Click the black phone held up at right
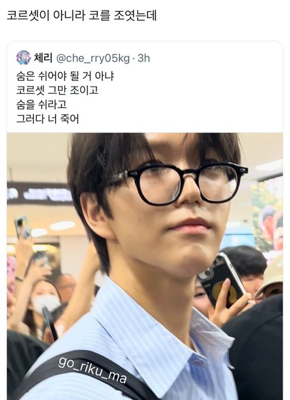The width and height of the screenshot is (290, 400). pyautogui.click(x=221, y=279)
